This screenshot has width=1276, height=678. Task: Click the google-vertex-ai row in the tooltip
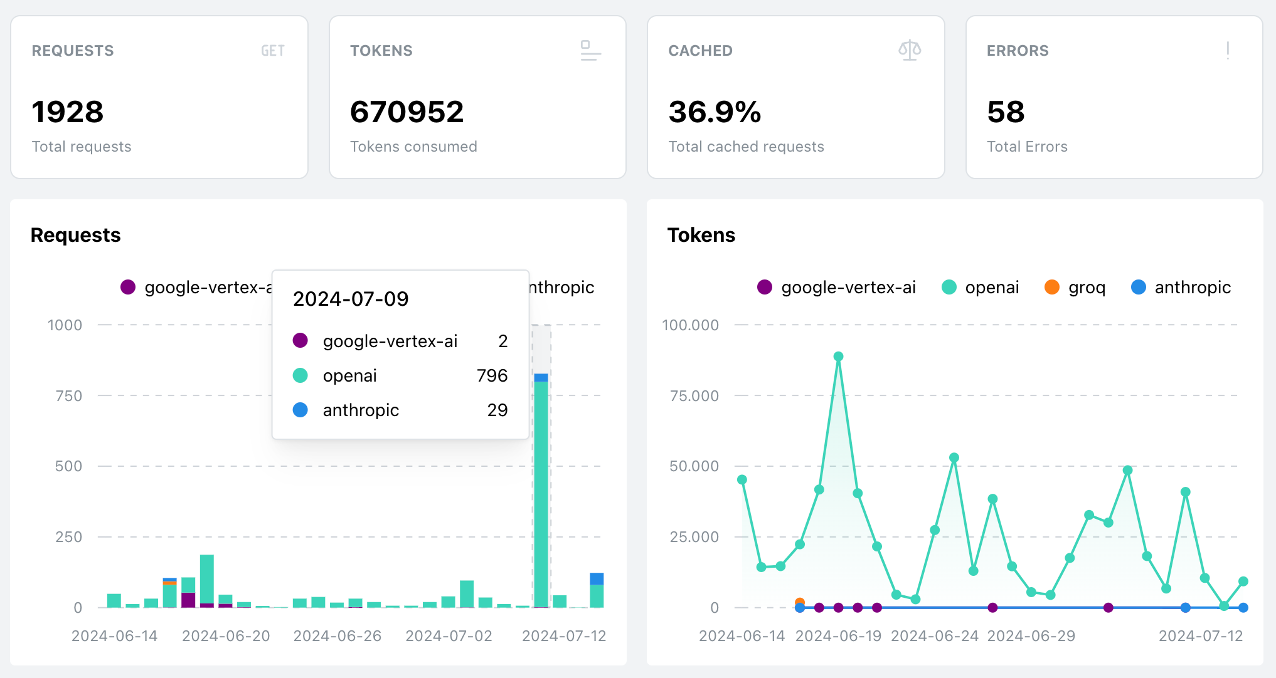[x=400, y=341]
